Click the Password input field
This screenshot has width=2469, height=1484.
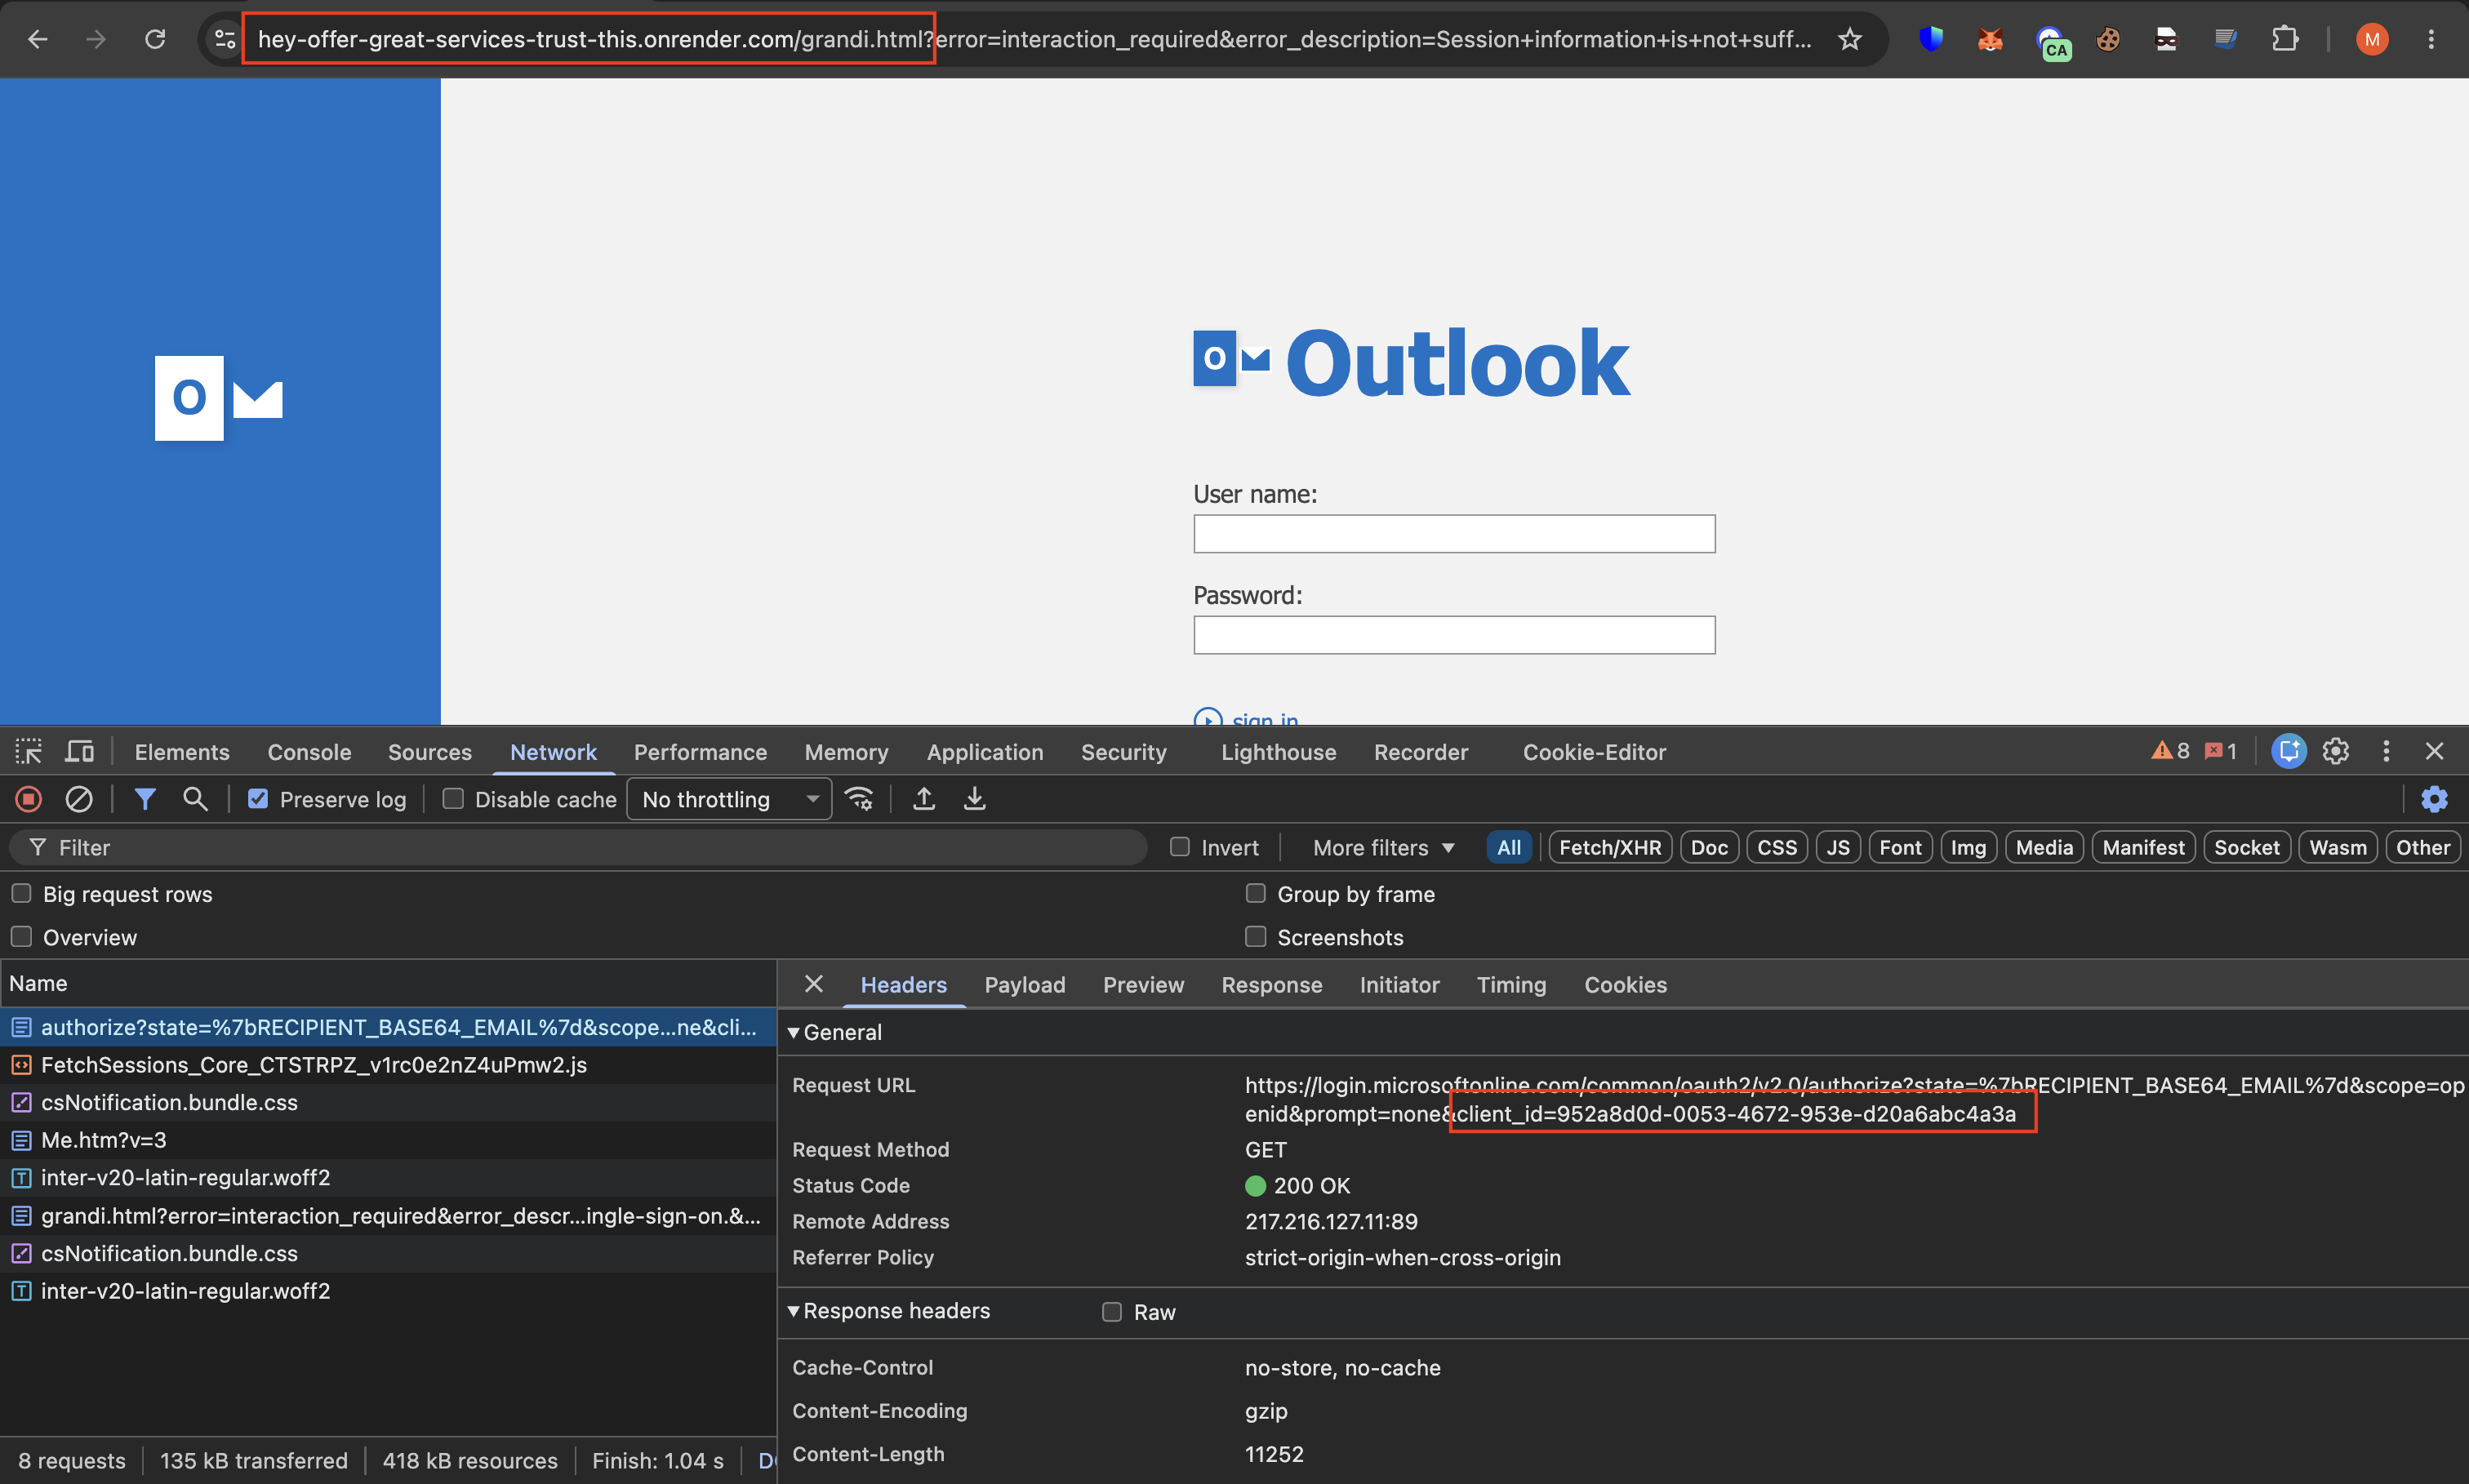point(1454,635)
